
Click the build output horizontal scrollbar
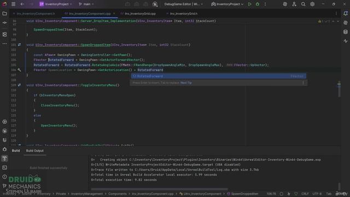tap(159, 189)
